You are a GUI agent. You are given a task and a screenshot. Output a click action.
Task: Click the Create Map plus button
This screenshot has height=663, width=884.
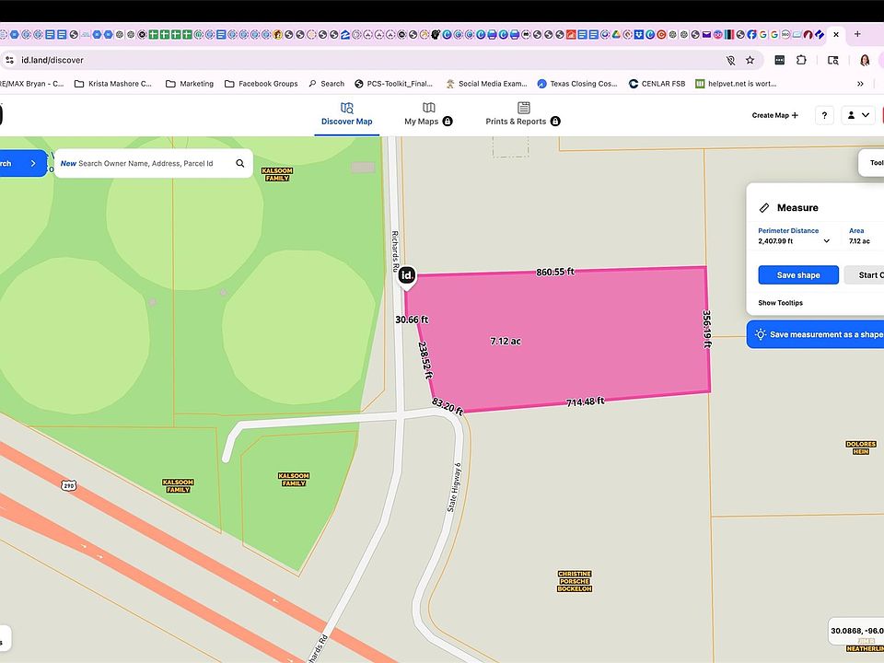pos(774,116)
